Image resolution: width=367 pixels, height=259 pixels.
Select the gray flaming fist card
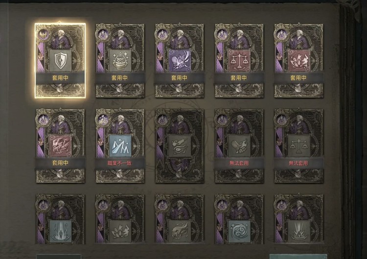[x=239, y=146]
